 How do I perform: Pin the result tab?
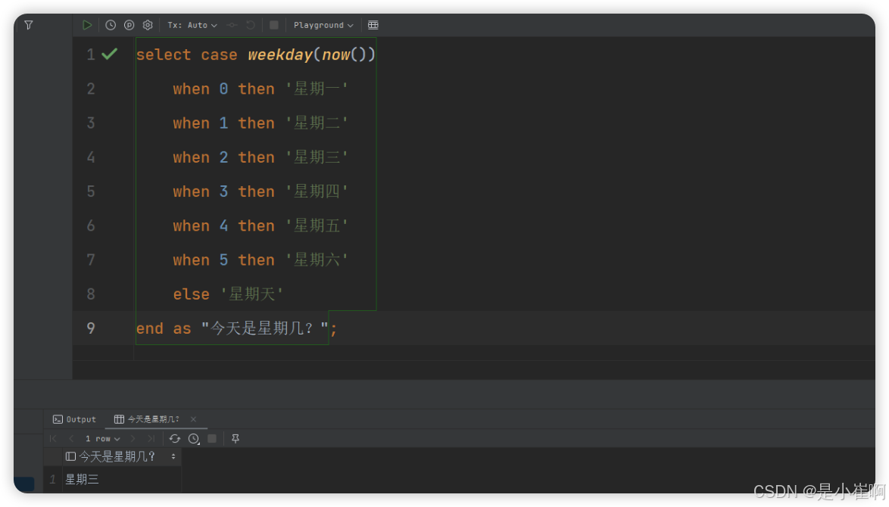236,438
